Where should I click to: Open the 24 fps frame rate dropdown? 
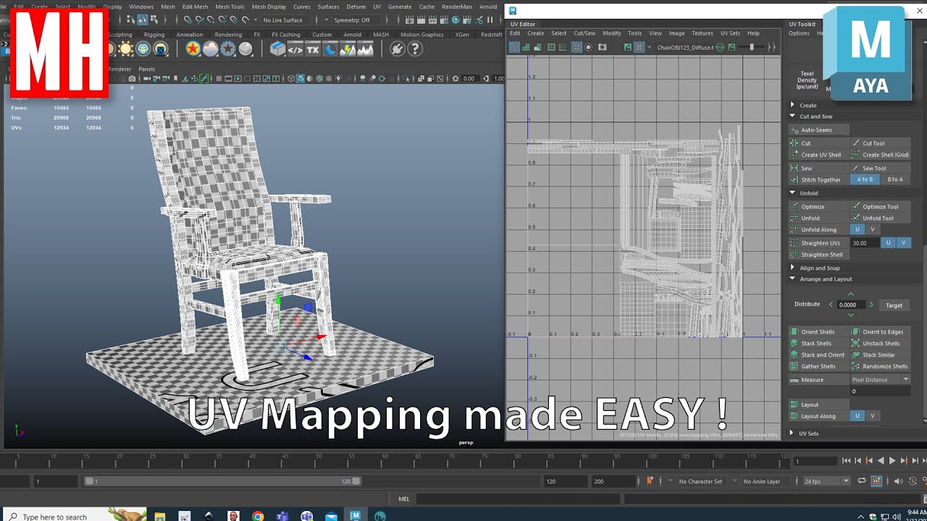827,481
